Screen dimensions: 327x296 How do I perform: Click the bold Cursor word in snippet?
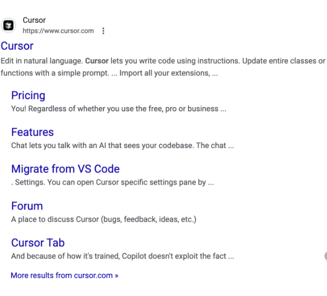pyautogui.click(x=96, y=61)
